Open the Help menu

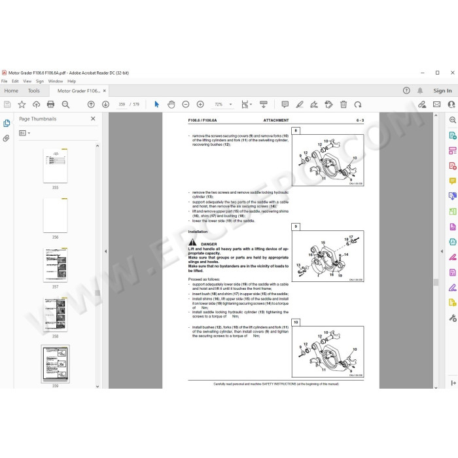click(71, 81)
